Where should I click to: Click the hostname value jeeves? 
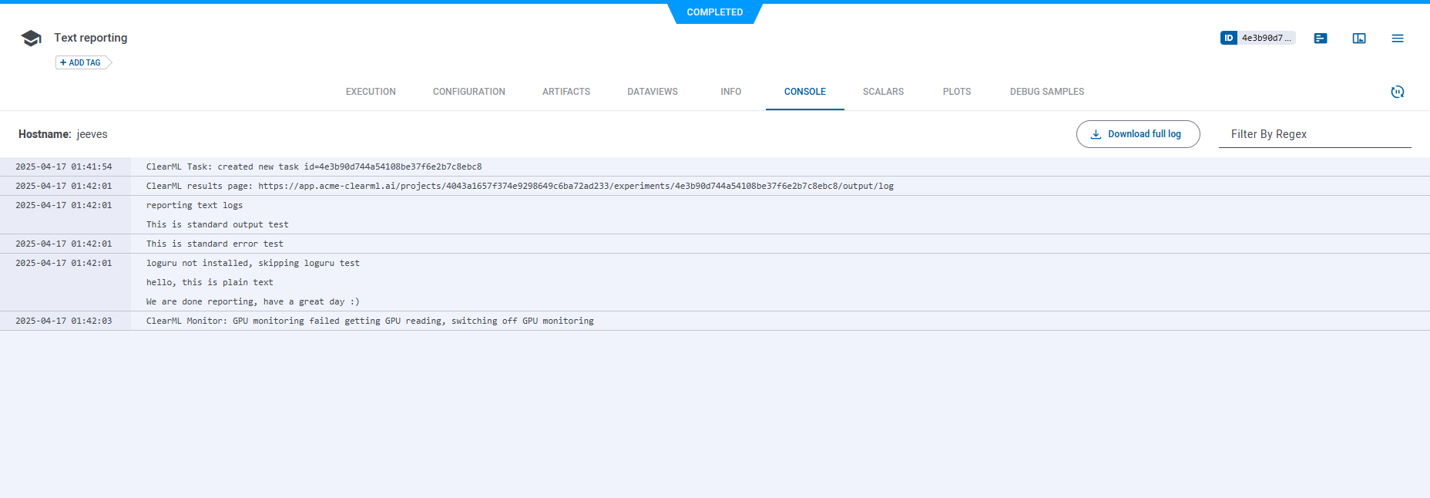pos(92,134)
